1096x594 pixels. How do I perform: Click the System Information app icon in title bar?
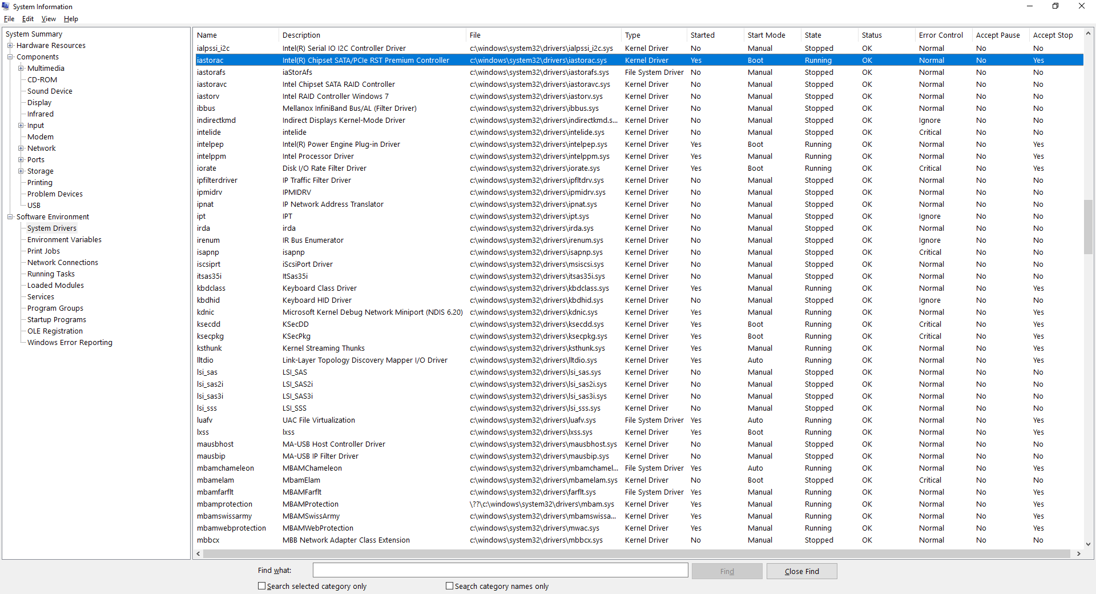click(x=6, y=6)
